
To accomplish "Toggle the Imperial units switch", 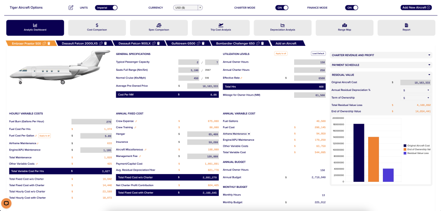I will [106, 8].
